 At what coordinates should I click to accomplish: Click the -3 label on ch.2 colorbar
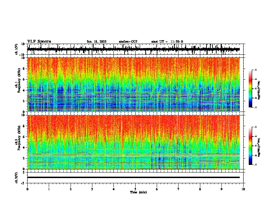click(x=255, y=127)
